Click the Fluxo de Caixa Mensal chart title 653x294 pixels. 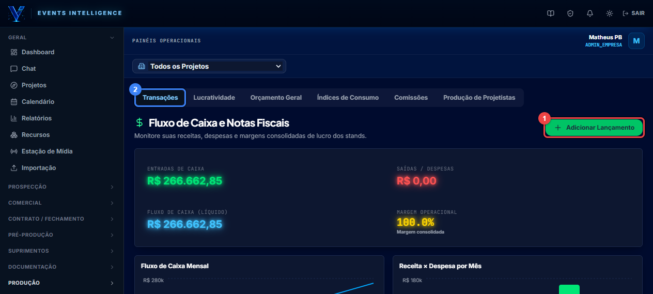[175, 266]
